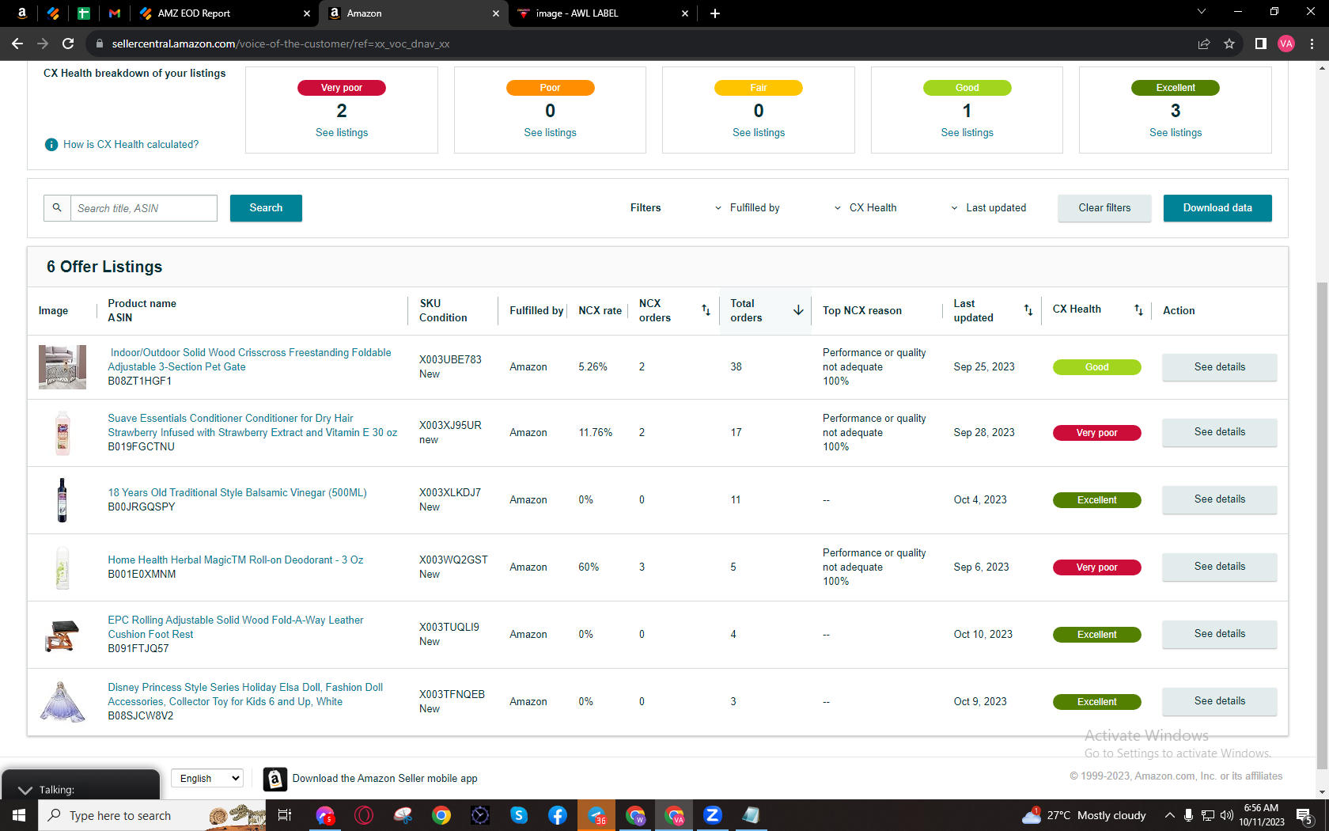This screenshot has height=831, width=1329.
Task: Reload the current page
Action: 68,44
